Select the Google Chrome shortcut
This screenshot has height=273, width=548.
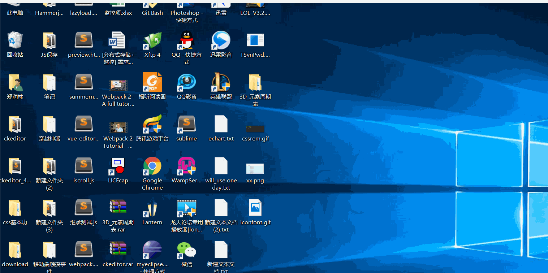pos(152,166)
